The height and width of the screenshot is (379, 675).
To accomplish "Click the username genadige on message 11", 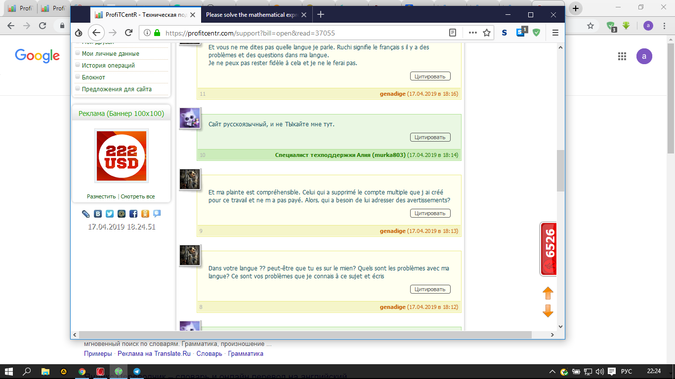I will (x=392, y=94).
